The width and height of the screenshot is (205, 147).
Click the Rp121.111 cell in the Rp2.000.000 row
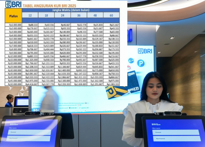click(x=46, y=28)
